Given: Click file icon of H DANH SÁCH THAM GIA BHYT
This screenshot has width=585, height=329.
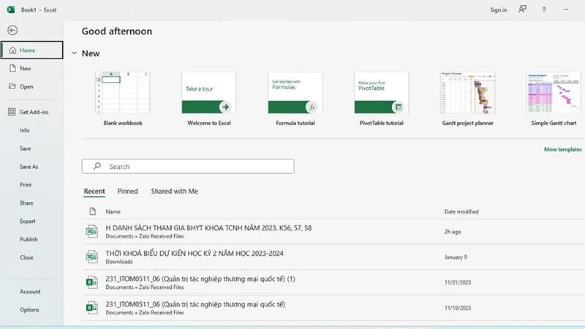Looking at the screenshot, I should [x=92, y=232].
